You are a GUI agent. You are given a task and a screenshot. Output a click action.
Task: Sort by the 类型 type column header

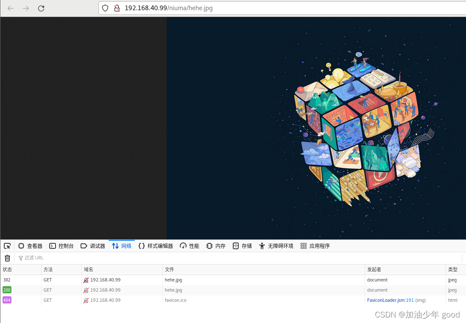click(x=456, y=270)
